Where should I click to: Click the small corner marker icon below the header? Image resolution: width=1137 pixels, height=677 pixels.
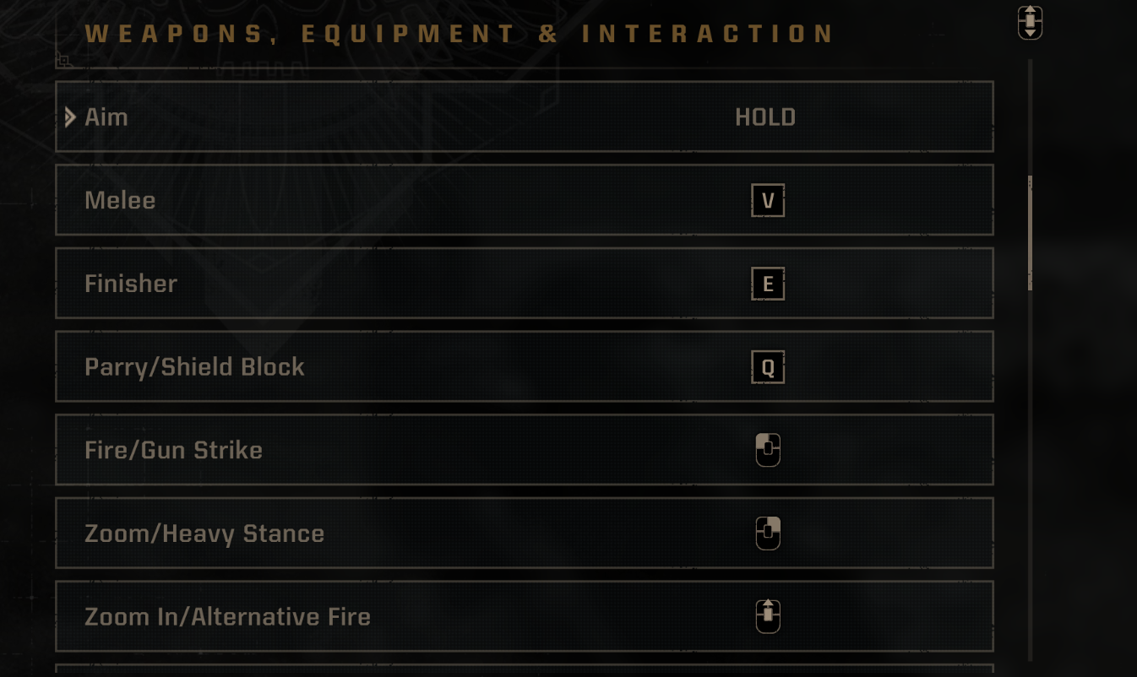[x=63, y=60]
